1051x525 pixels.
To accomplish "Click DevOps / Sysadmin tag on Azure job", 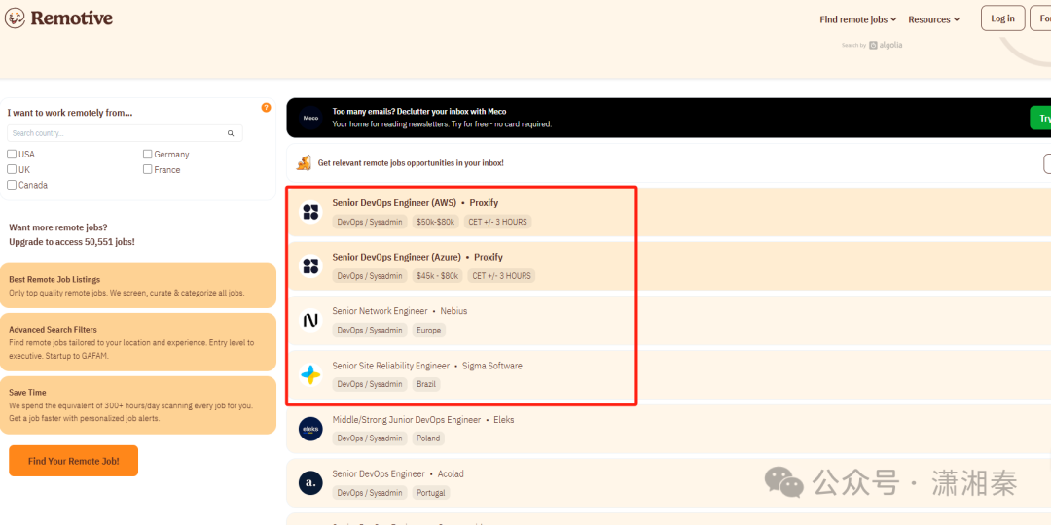I will (x=370, y=276).
